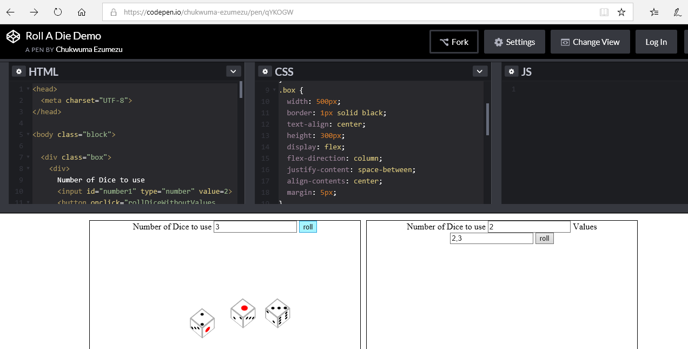The image size is (688, 349).
Task: Open the CSS panel settings gear
Action: tap(265, 71)
